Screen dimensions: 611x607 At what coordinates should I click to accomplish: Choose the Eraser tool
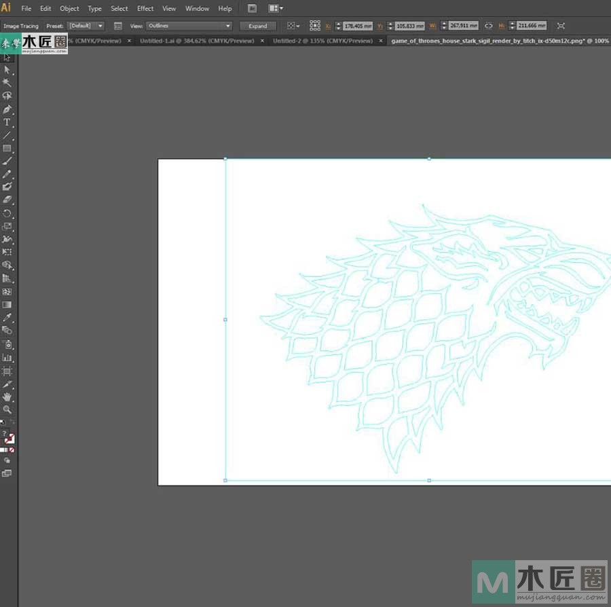pyautogui.click(x=7, y=200)
